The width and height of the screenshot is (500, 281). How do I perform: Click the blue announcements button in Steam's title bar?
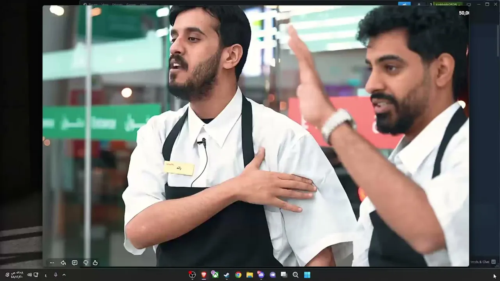[x=404, y=4]
